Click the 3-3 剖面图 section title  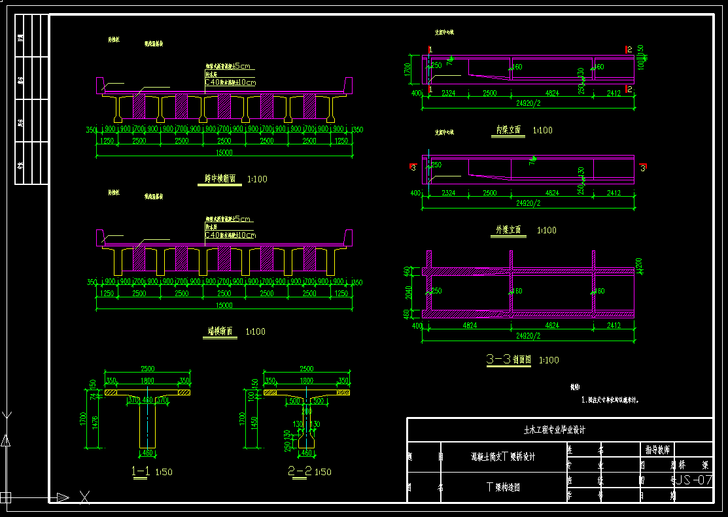pos(510,359)
